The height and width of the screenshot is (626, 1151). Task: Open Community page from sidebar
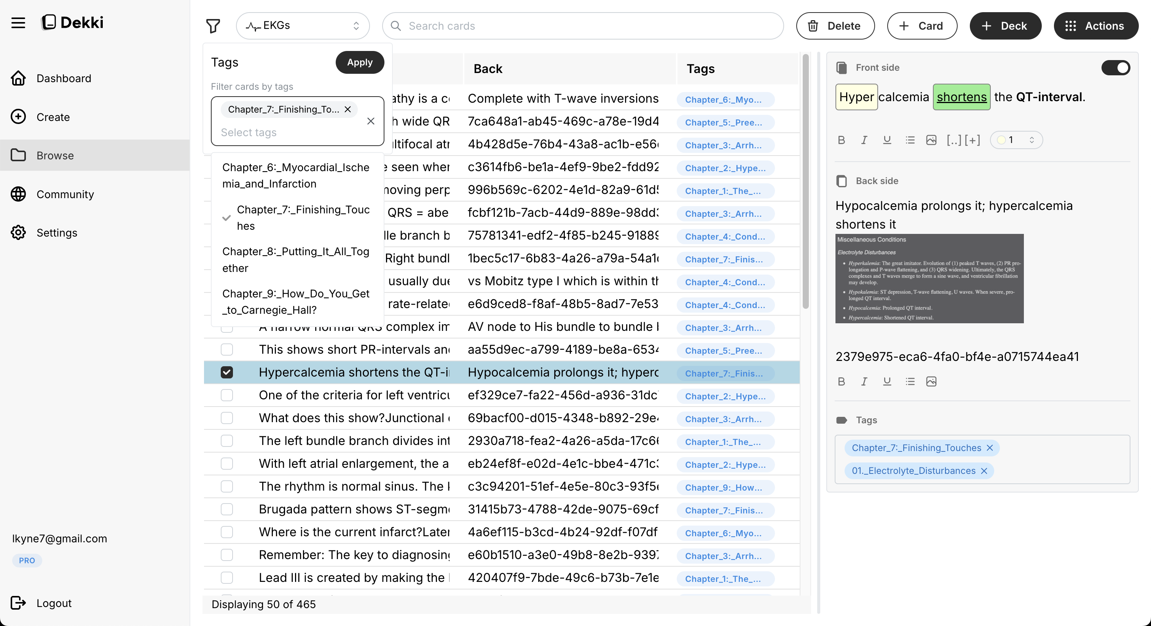(x=65, y=194)
